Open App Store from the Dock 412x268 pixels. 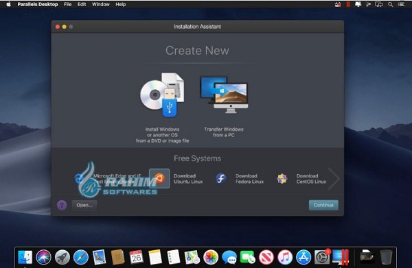coord(304,257)
